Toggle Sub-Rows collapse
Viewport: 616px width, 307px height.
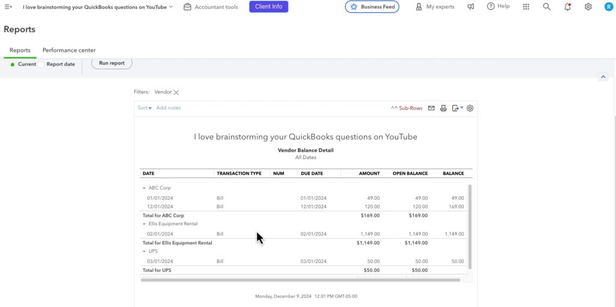click(407, 108)
